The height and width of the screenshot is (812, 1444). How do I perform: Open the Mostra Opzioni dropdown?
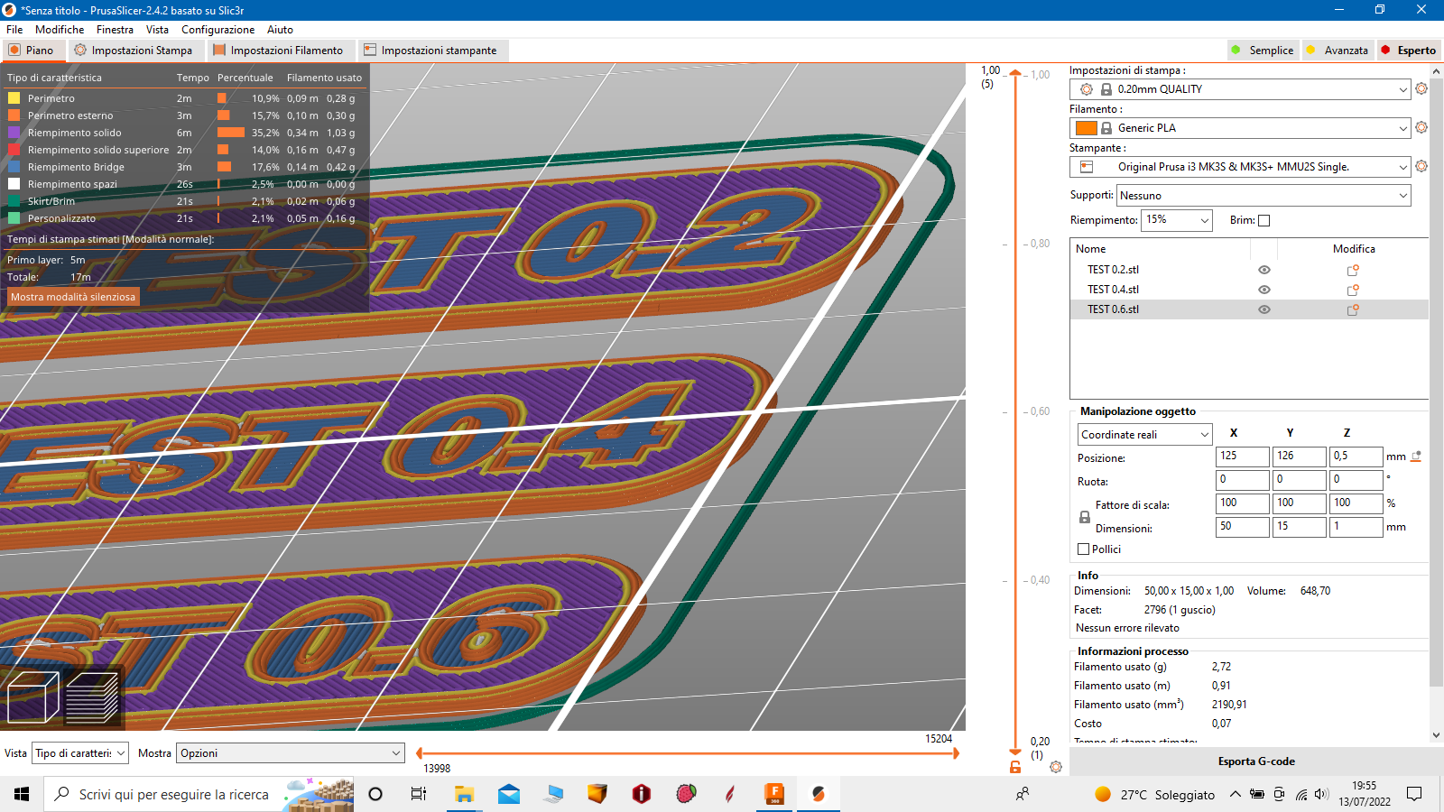[x=291, y=753]
